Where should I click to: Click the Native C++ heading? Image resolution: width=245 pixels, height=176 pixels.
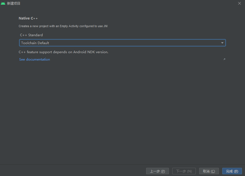(x=28, y=18)
